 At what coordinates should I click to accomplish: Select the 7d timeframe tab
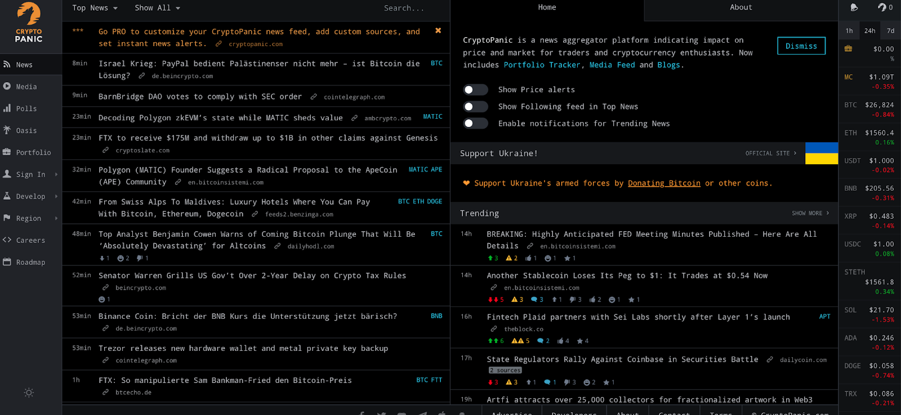tap(890, 31)
